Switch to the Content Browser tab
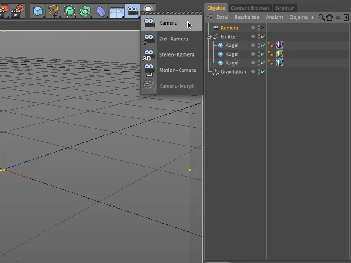 point(251,7)
